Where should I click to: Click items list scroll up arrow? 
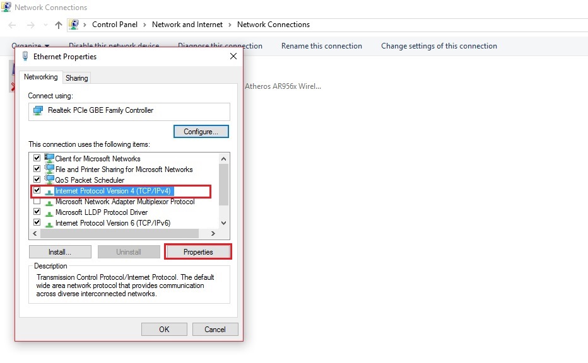point(224,159)
